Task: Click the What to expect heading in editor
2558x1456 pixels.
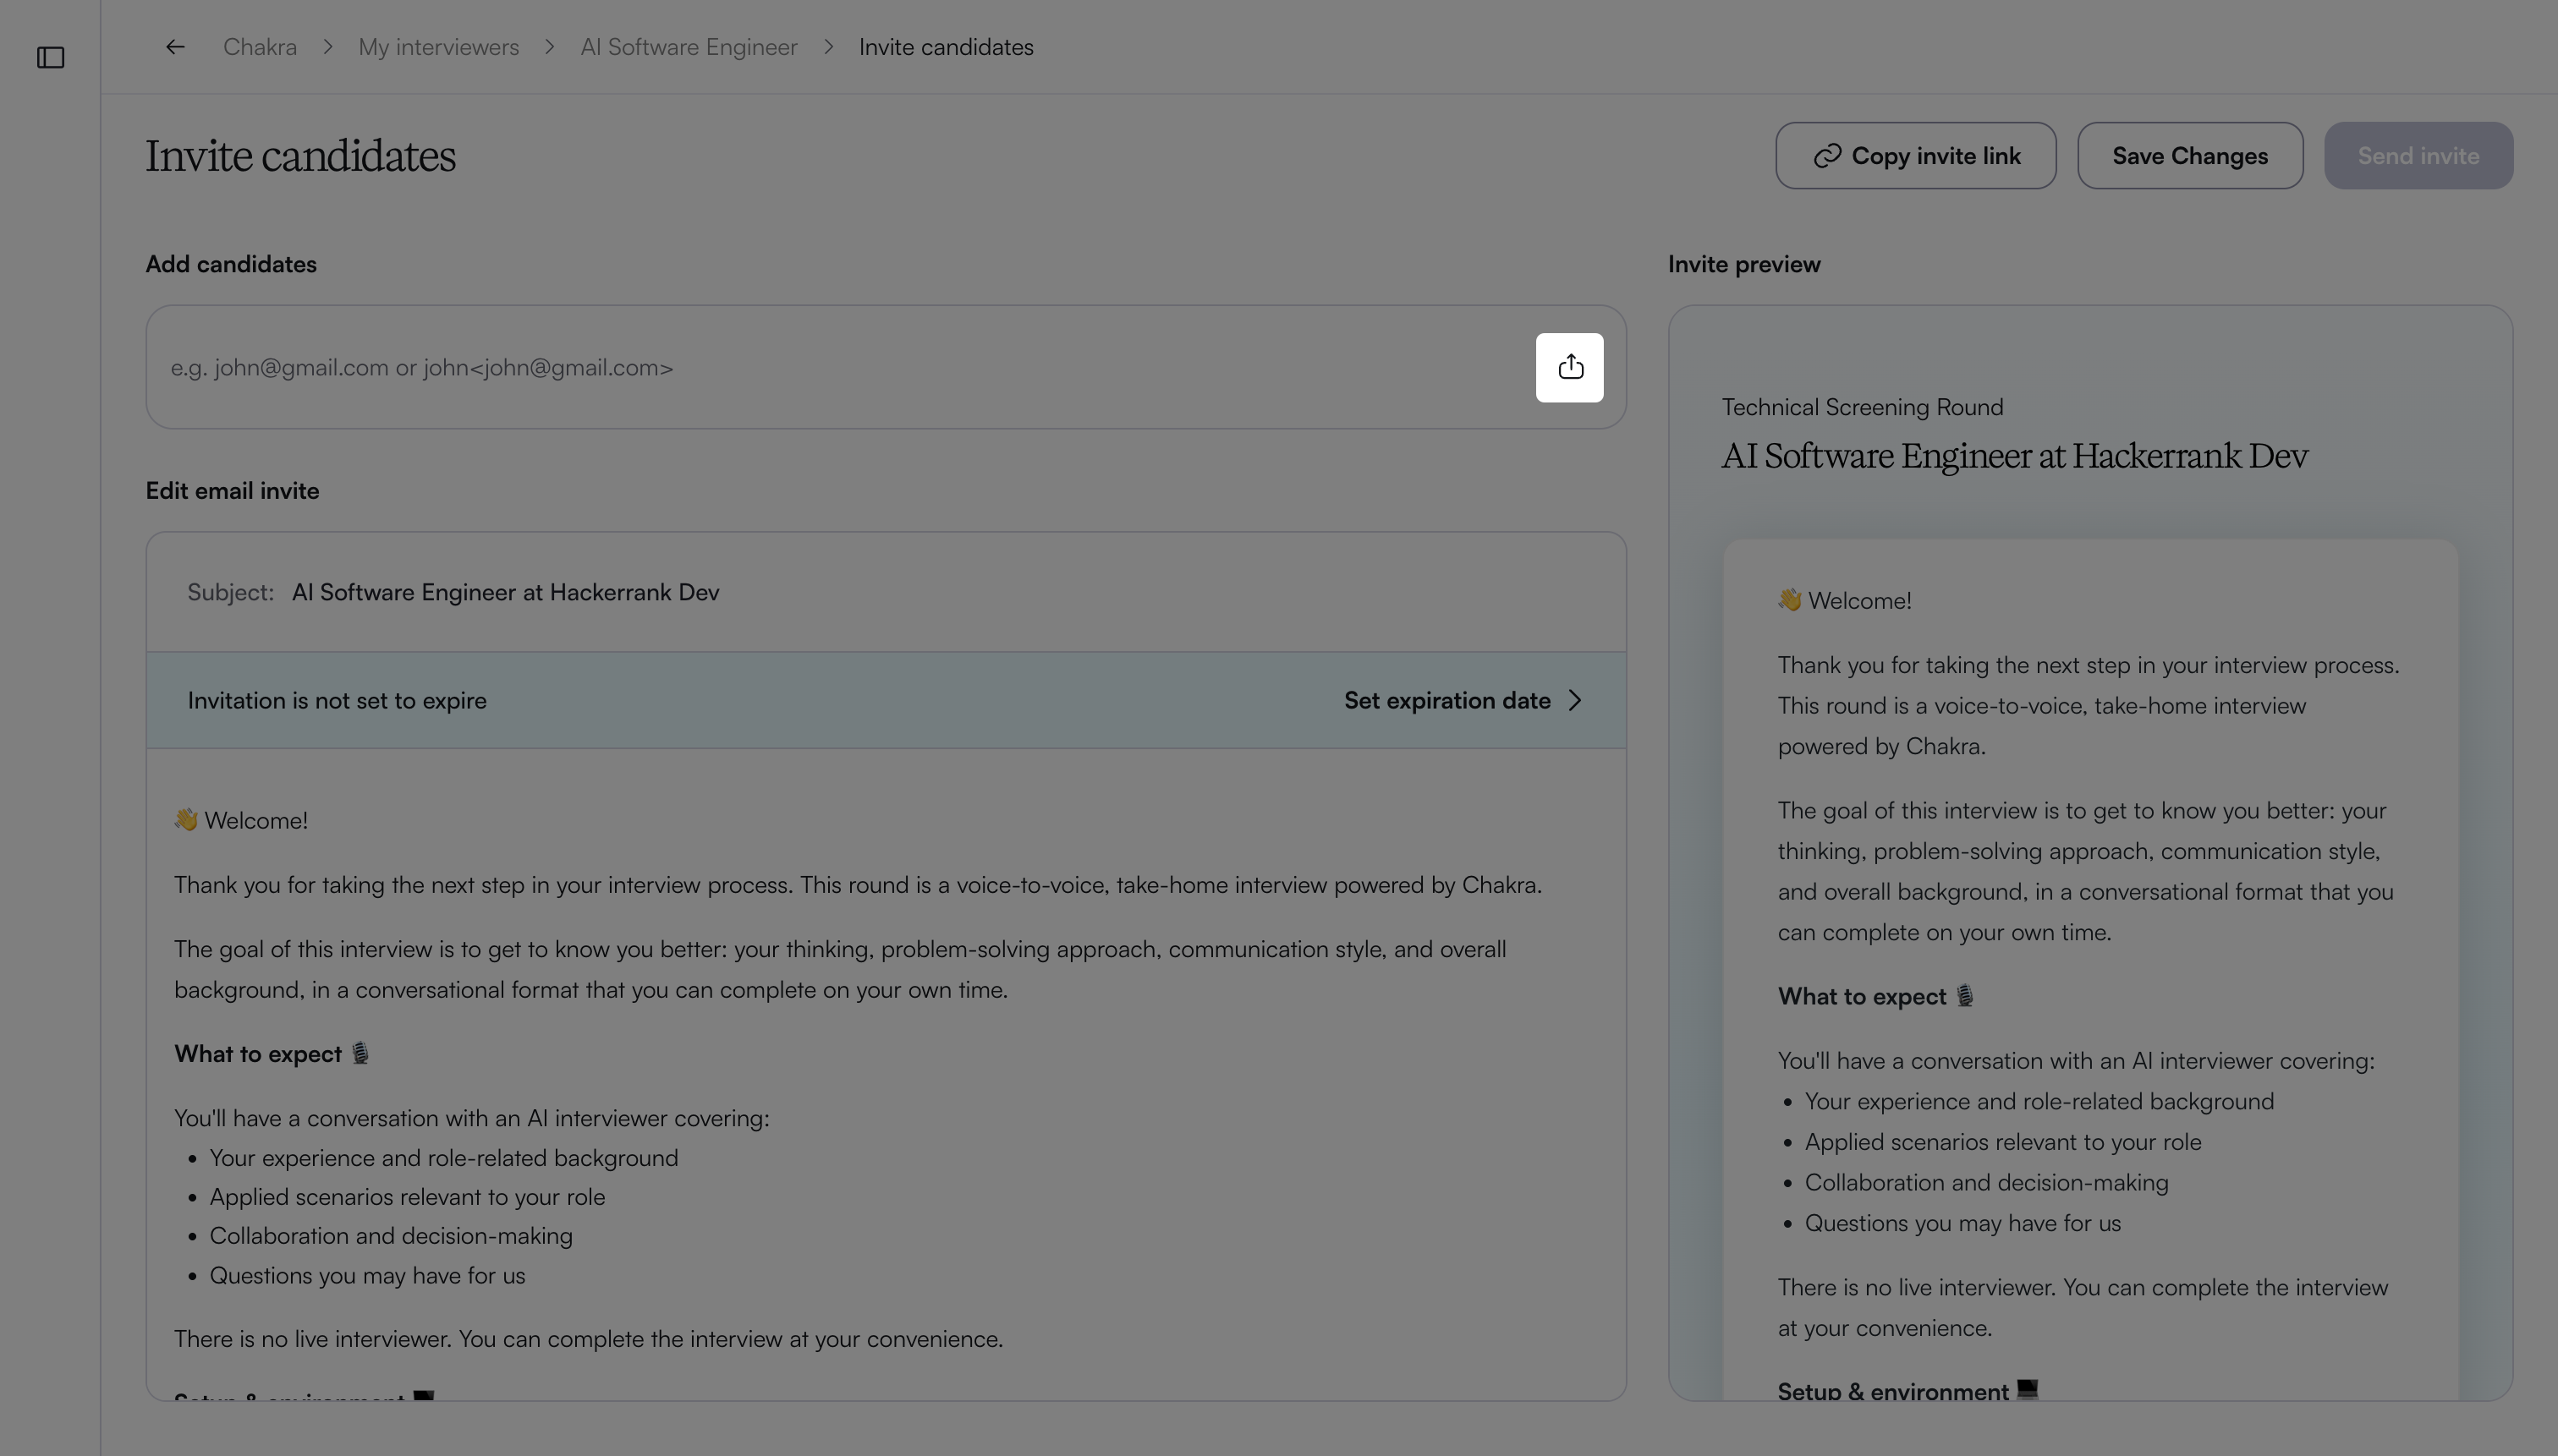Action: point(272,1054)
